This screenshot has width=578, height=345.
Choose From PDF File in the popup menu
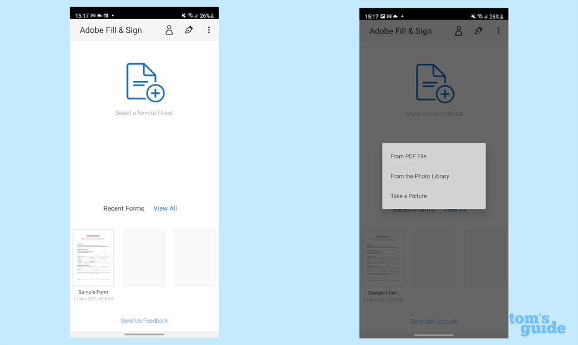coord(408,156)
